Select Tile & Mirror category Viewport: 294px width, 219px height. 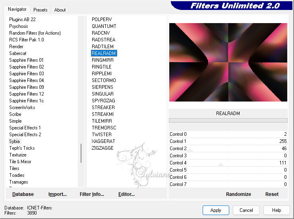tap(20, 162)
